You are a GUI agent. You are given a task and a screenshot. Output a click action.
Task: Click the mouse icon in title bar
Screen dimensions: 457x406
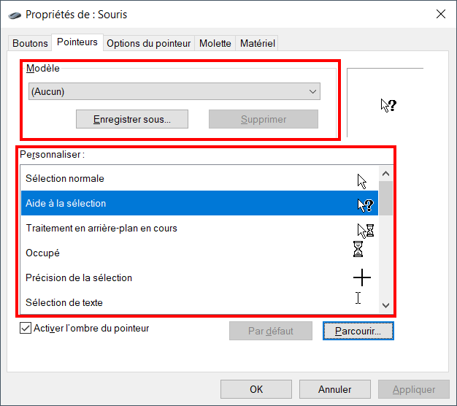pyautogui.click(x=15, y=15)
